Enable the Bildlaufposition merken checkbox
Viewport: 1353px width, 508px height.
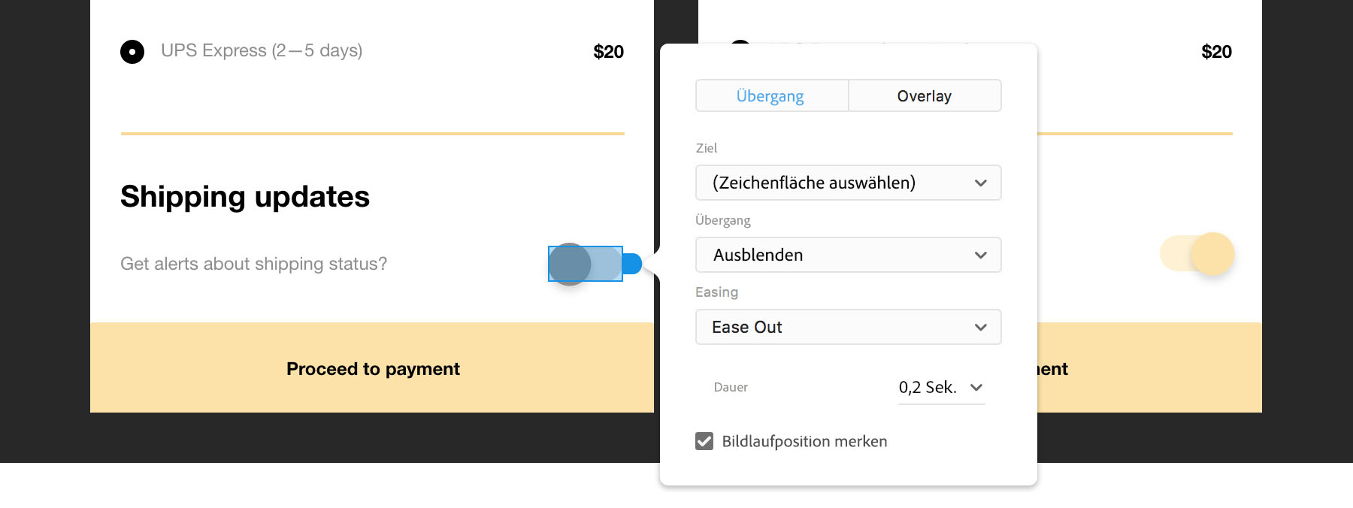pyautogui.click(x=704, y=441)
